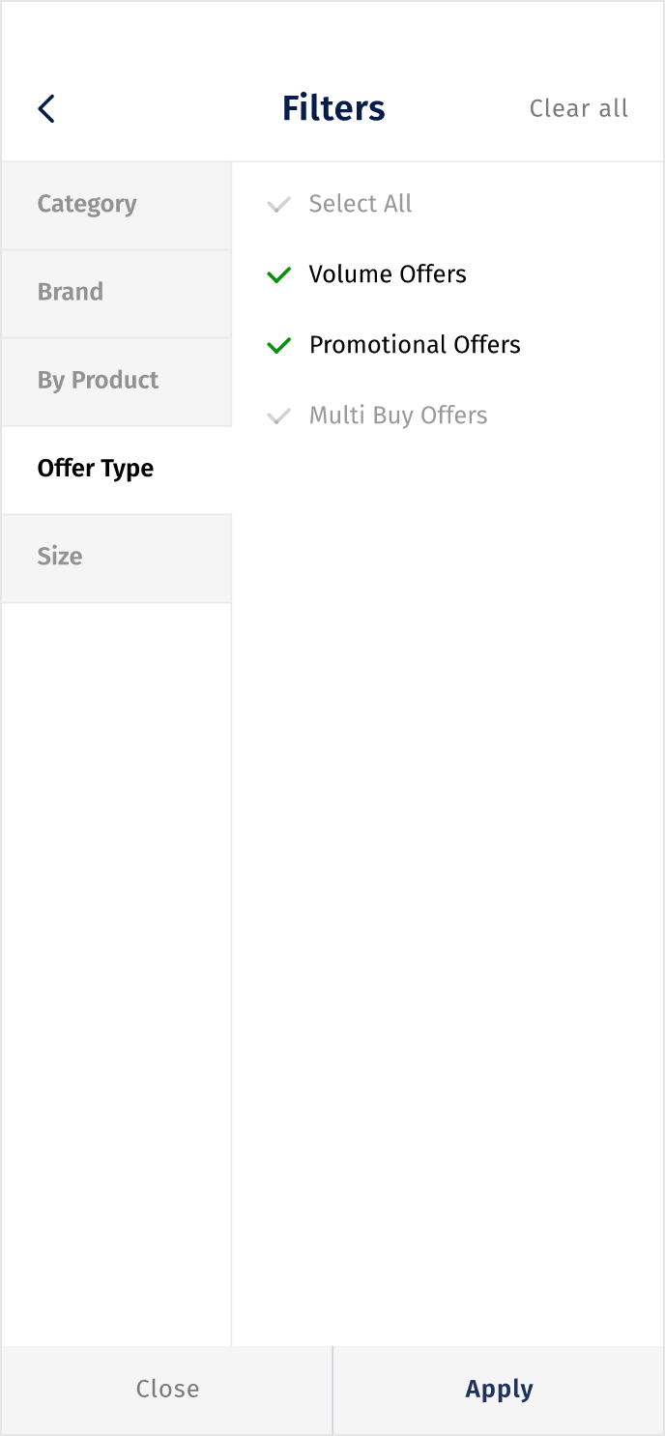
Task: Uncheck the Volume Offers label
Action: point(388,274)
